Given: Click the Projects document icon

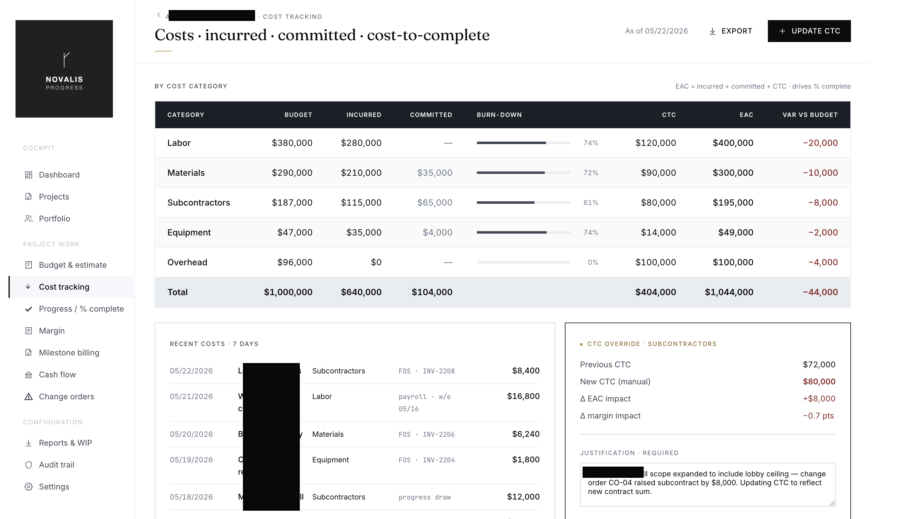Looking at the screenshot, I should pos(29,196).
